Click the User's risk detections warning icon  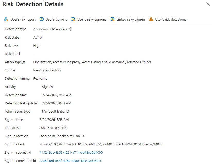[151, 19]
